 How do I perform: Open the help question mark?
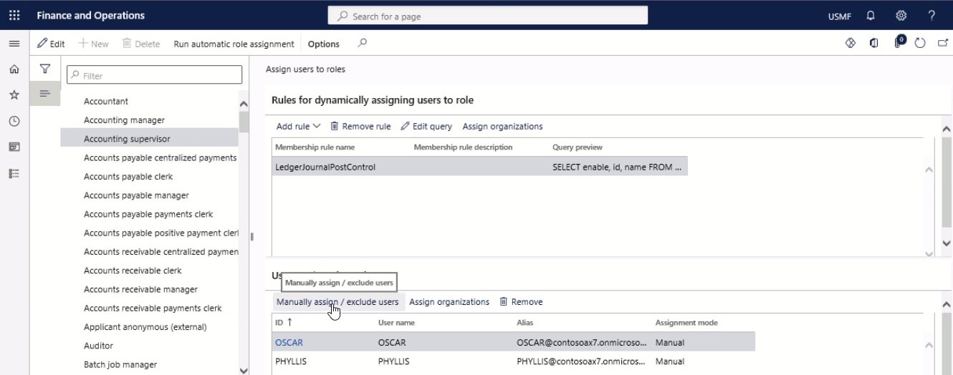coord(932,15)
